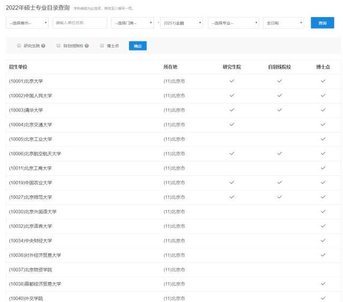Viewport: 343px width, 302px height.
Task: Click 自划线院校 check mark in 中国农业大学 row
Action: [x=279, y=182]
